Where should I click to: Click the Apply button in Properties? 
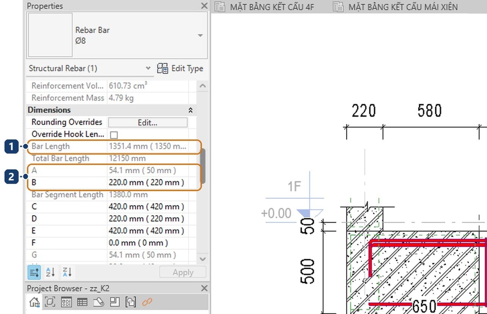coord(183,272)
